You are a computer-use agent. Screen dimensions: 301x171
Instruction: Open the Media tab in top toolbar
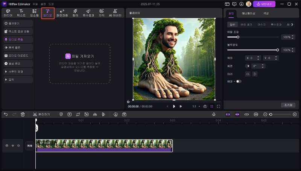coord(8,13)
